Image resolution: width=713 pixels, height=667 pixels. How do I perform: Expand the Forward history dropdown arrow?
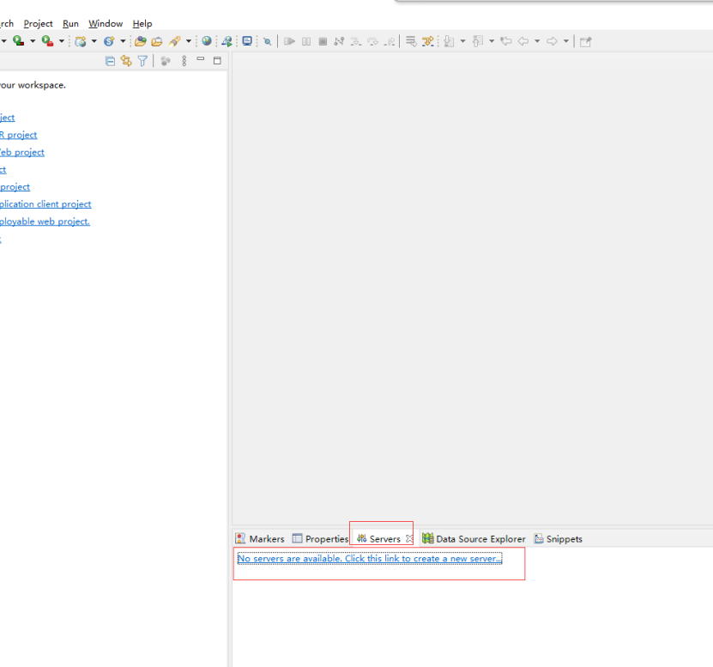(x=566, y=41)
